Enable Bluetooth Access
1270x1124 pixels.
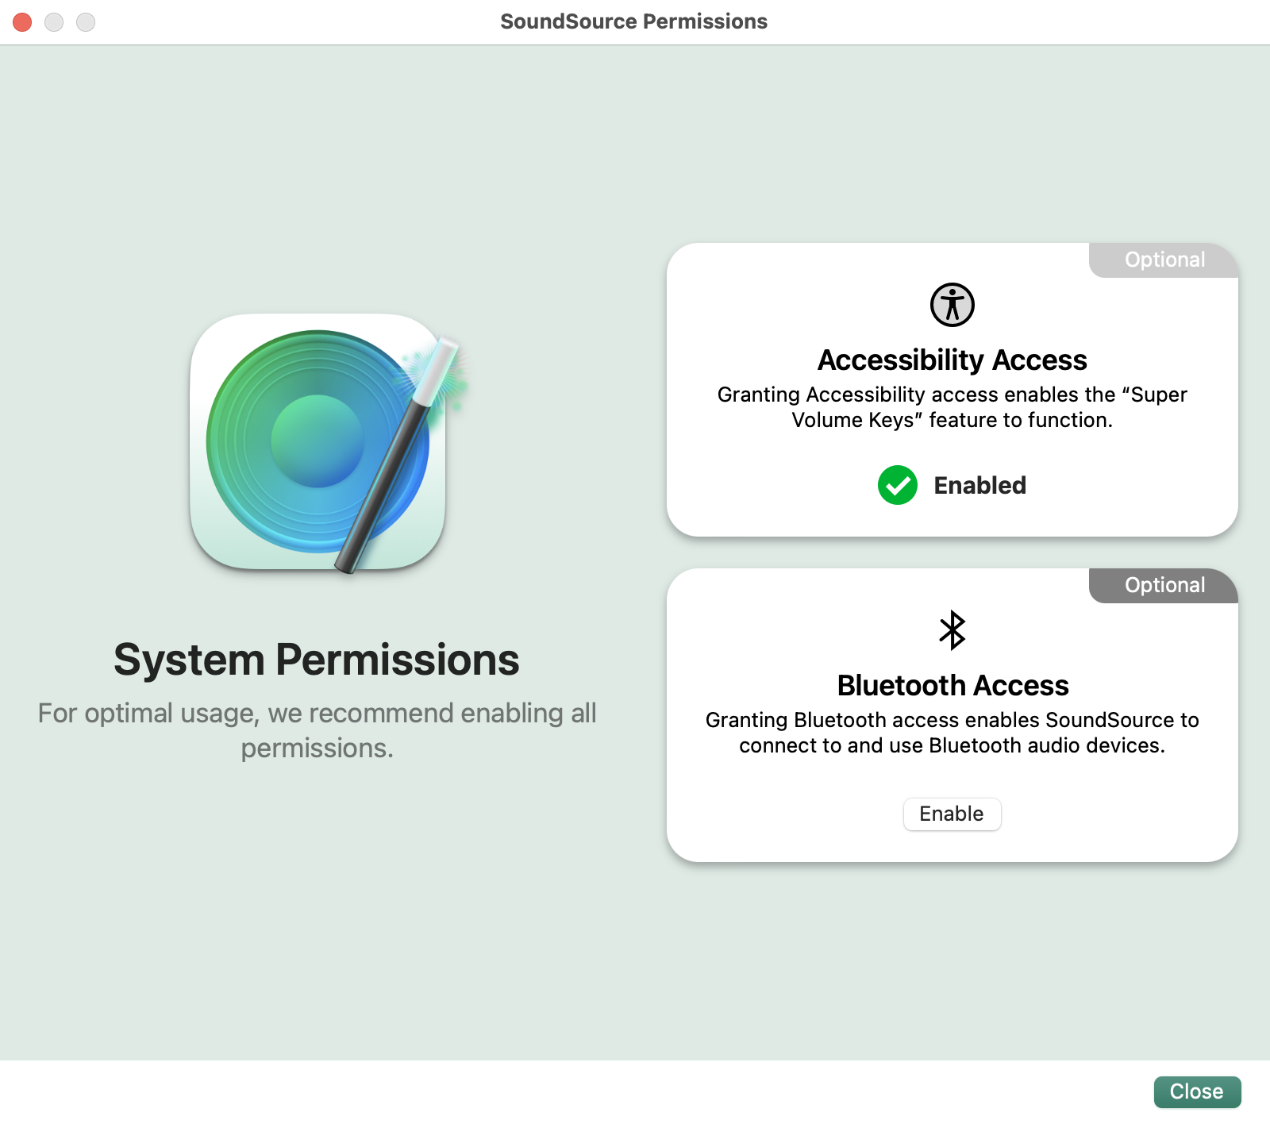tap(952, 814)
